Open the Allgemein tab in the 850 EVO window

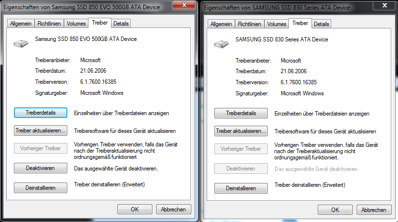pos(21,24)
